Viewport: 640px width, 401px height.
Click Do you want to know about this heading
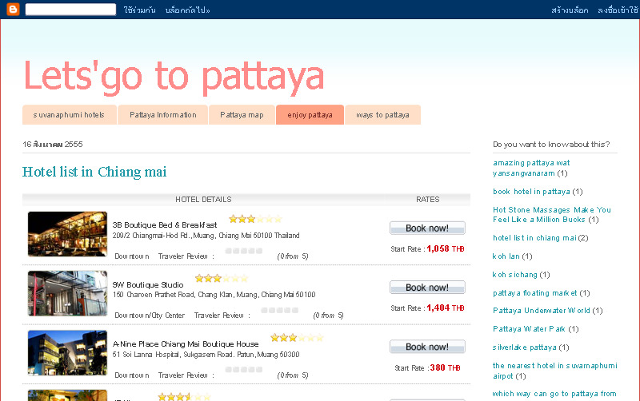(x=551, y=145)
